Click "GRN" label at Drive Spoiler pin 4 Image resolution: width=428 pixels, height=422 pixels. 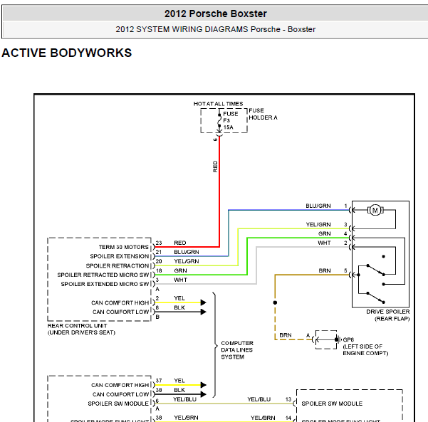[x=324, y=233]
